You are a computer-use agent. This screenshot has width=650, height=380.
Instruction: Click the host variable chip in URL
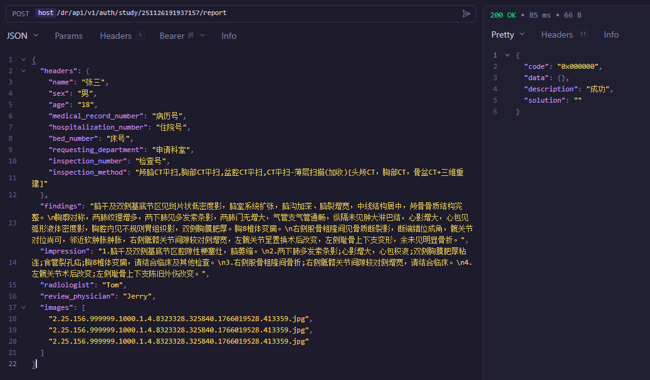click(x=45, y=13)
